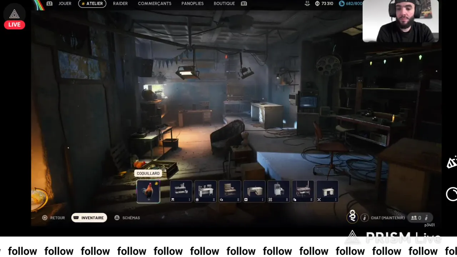Select the workbench station with bench icon

pyautogui.click(x=181, y=192)
